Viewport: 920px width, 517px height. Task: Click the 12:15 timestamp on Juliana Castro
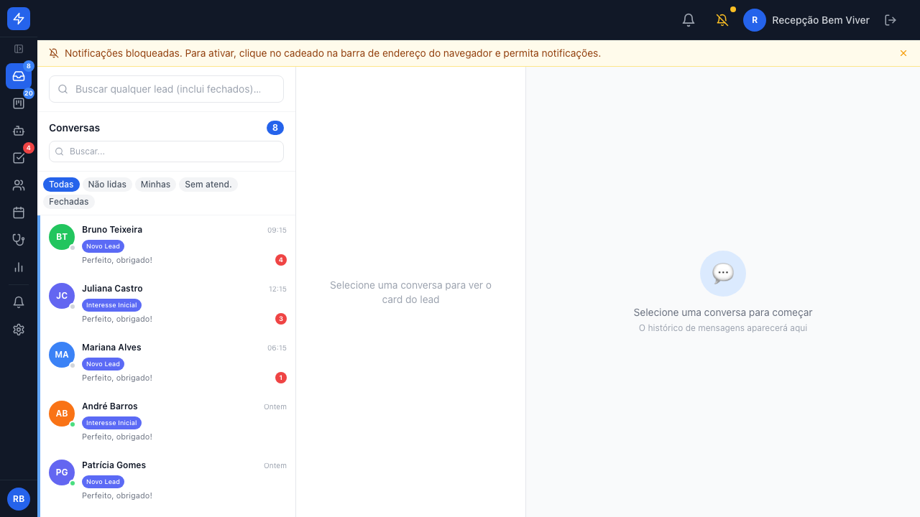point(277,289)
